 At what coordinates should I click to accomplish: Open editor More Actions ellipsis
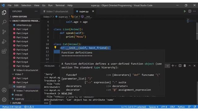point(195,11)
